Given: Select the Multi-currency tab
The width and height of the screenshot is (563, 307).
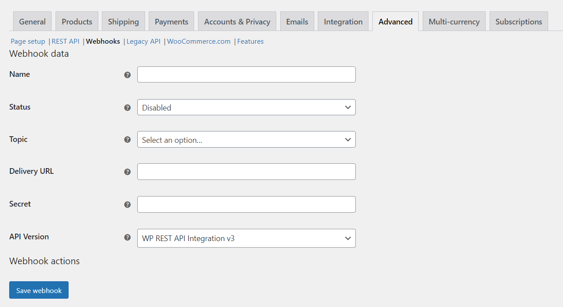Looking at the screenshot, I should 454,22.
